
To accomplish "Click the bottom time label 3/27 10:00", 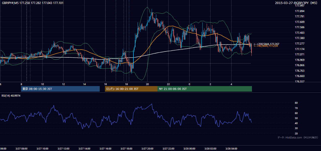I will tap(42, 149).
